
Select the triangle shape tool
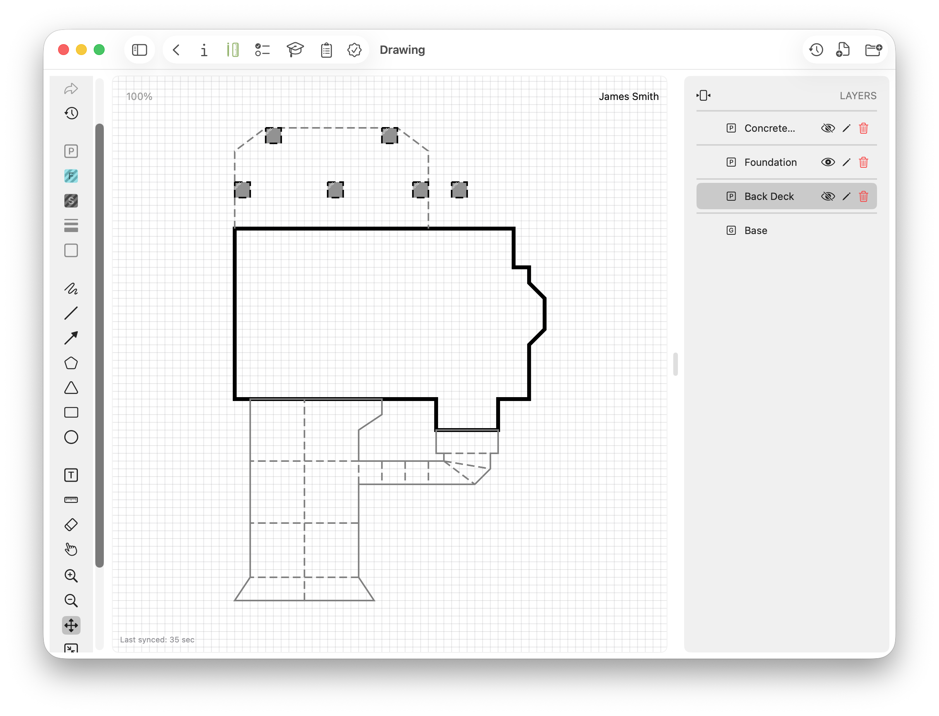click(x=71, y=388)
